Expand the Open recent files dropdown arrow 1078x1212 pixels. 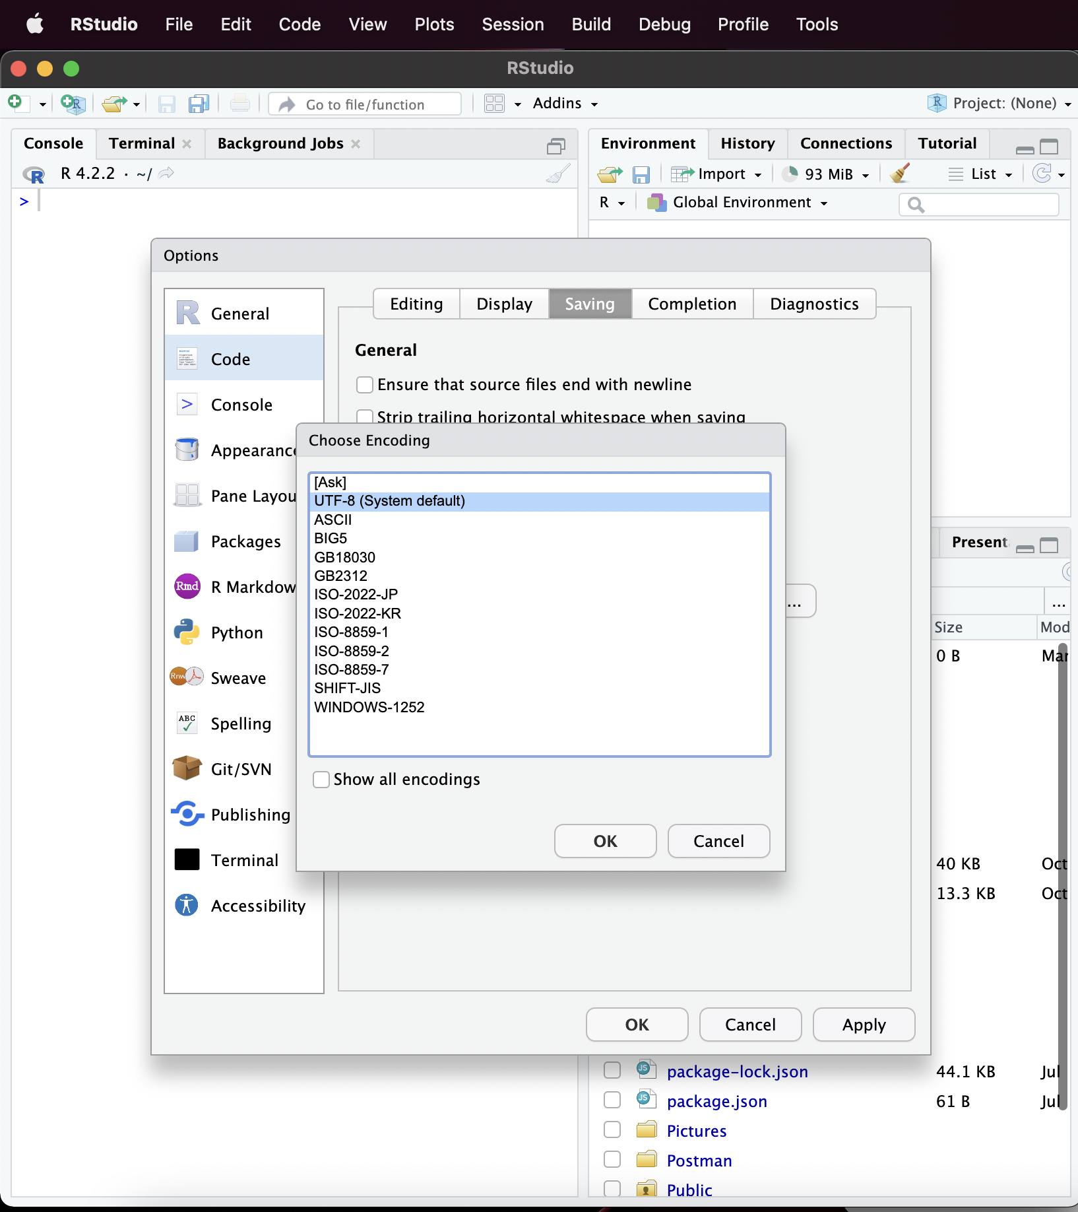click(x=137, y=104)
